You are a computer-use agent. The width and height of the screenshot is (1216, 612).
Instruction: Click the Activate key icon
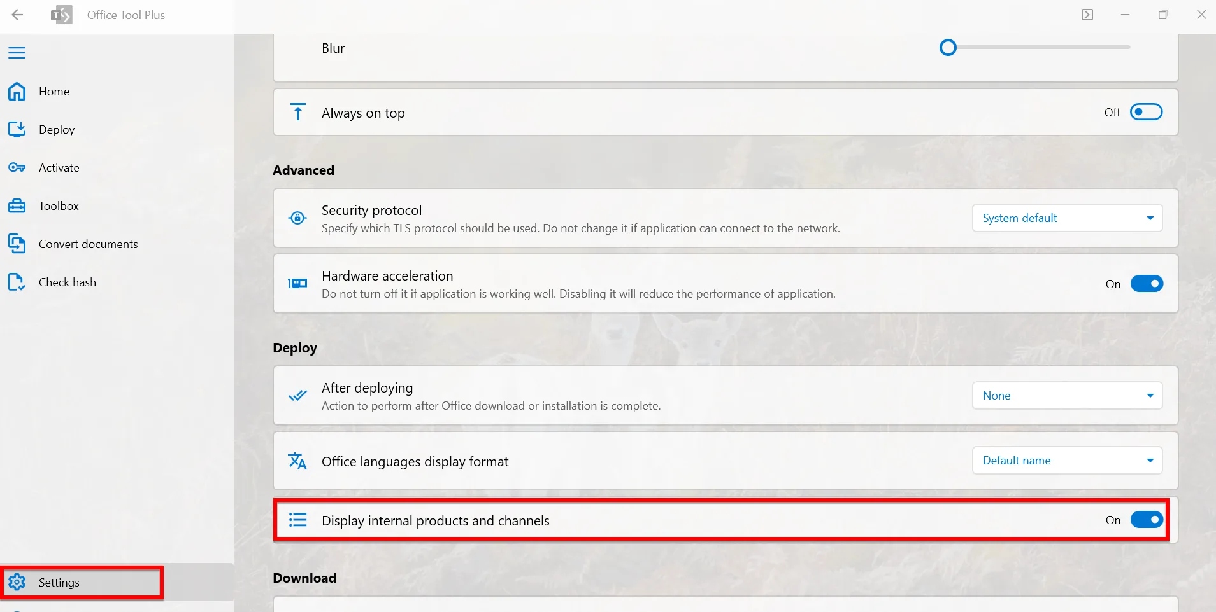click(17, 168)
